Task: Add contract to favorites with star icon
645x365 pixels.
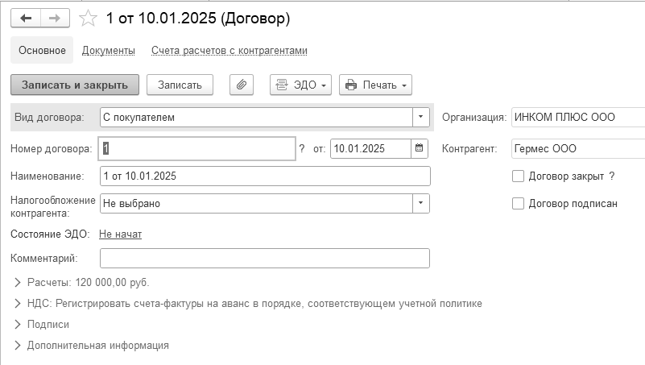Action: 88,19
